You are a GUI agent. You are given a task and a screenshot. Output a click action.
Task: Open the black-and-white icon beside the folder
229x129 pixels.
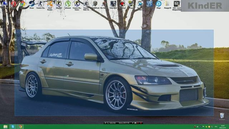coord(176,4)
